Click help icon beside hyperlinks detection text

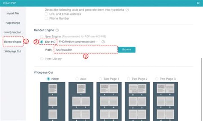coord(127,10)
